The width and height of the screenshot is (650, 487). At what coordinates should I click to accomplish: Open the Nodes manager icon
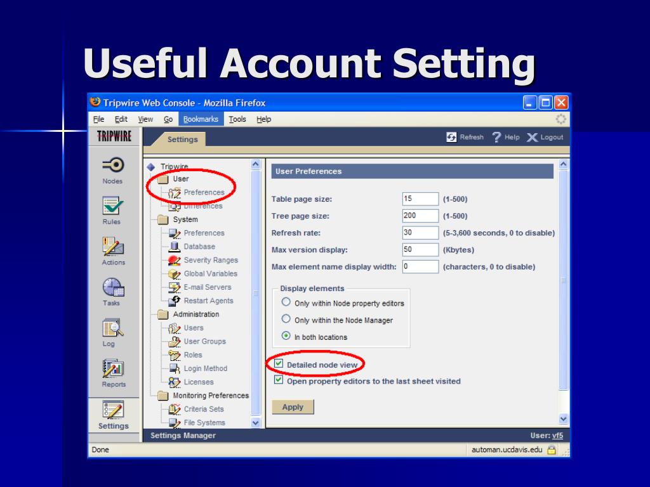pos(113,165)
